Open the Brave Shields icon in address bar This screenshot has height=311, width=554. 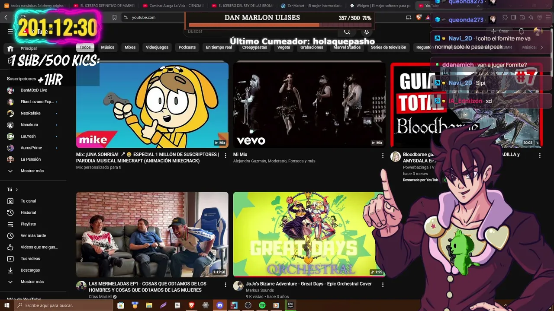coord(419,17)
